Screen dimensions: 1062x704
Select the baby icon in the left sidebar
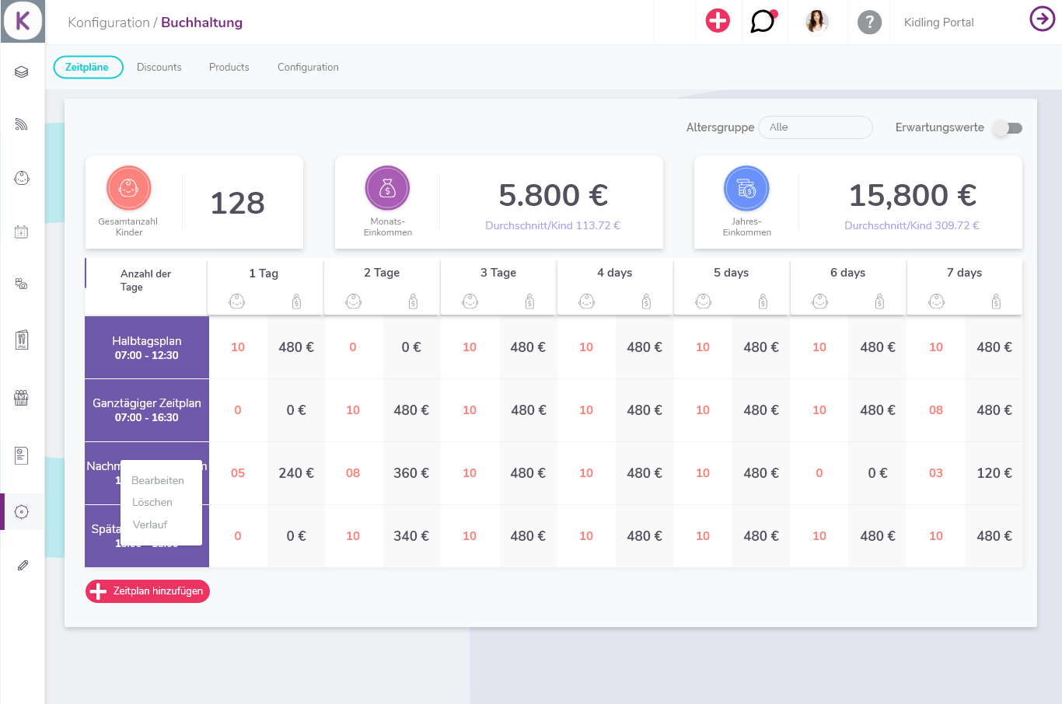coord(22,177)
